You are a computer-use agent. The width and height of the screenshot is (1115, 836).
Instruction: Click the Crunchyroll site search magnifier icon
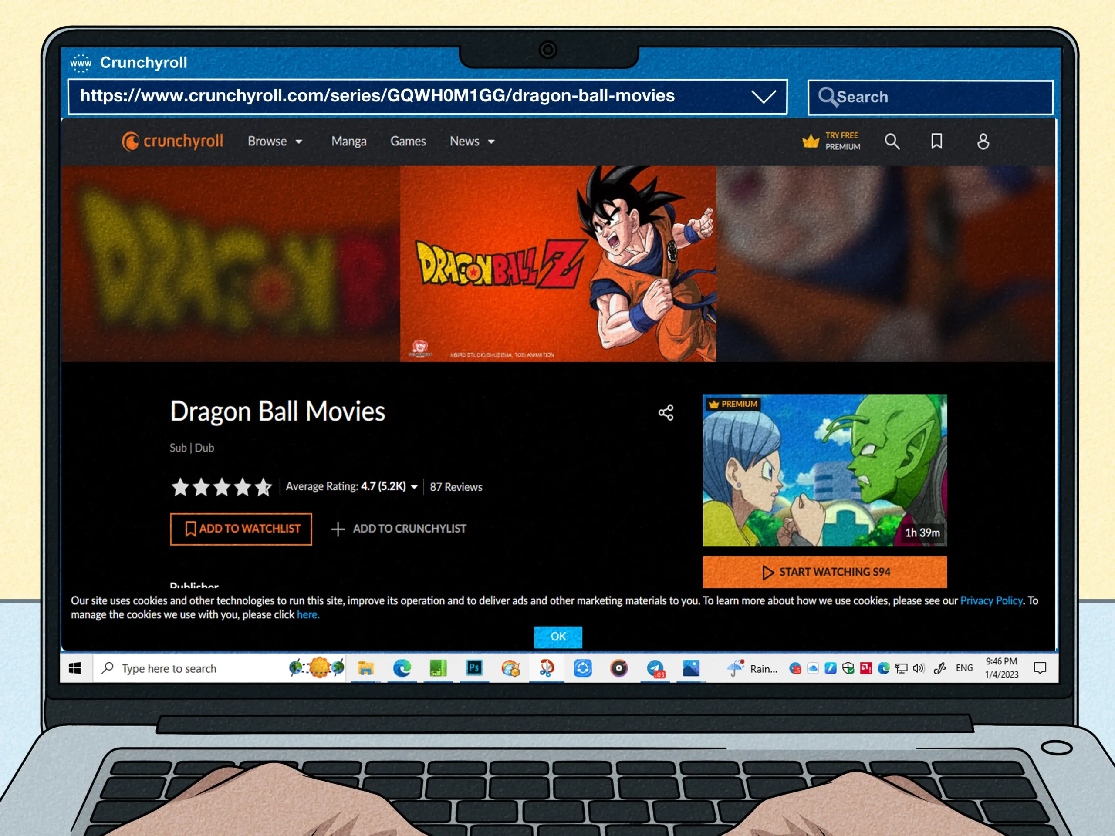pos(892,142)
